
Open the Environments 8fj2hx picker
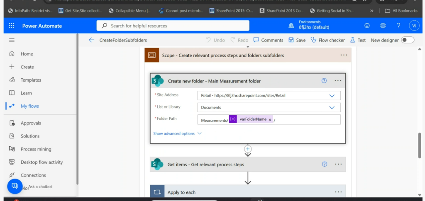coord(314,24)
